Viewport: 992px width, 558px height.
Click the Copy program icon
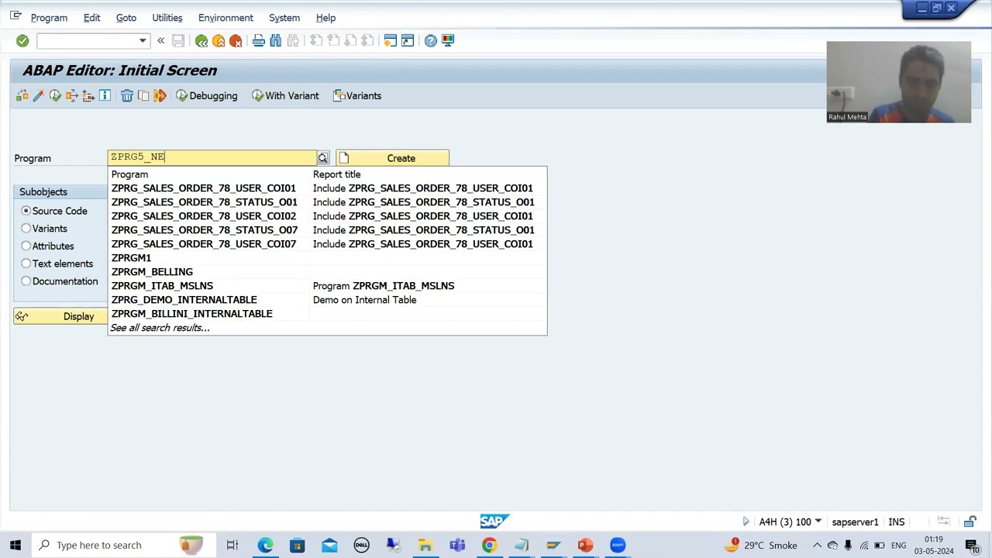point(143,95)
